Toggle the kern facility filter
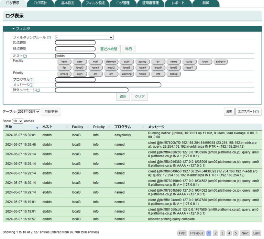The image size is (264, 239). [x=64, y=62]
